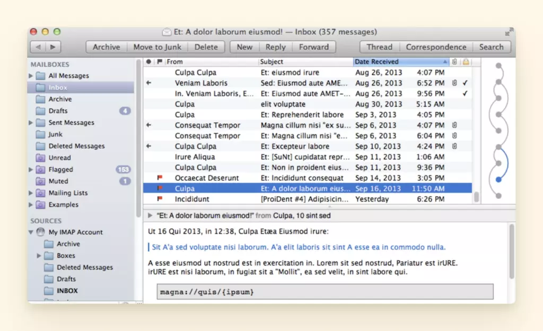Go back with the left arrow button
The height and width of the screenshot is (331, 543).
[38, 47]
